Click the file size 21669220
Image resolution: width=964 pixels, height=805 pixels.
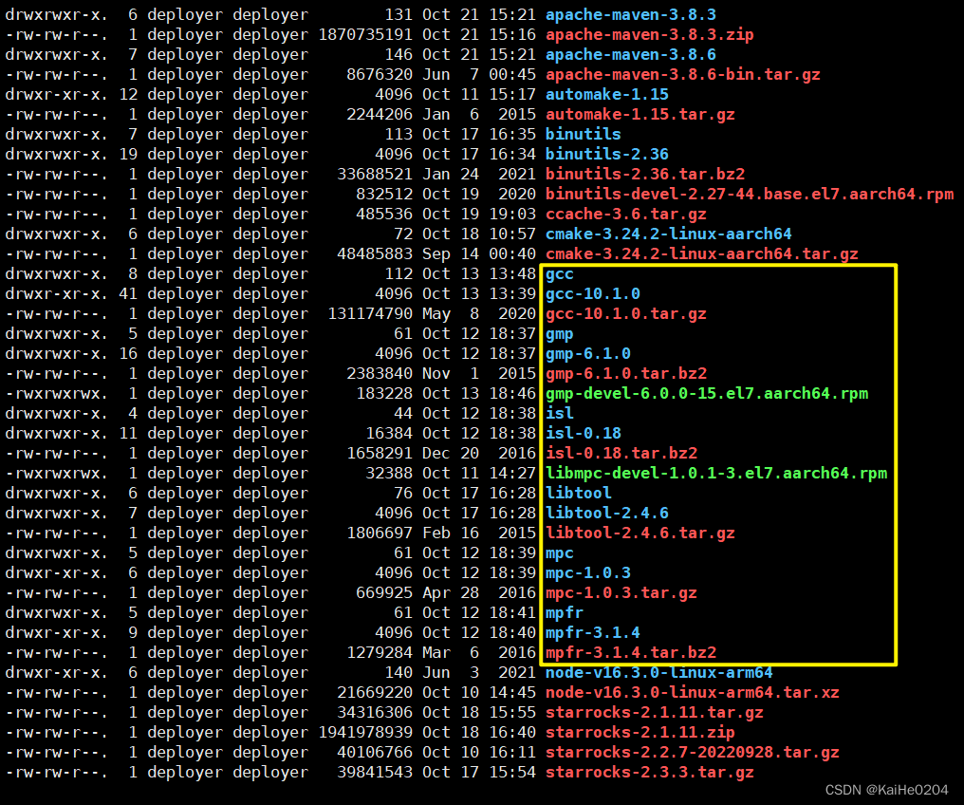(x=375, y=692)
